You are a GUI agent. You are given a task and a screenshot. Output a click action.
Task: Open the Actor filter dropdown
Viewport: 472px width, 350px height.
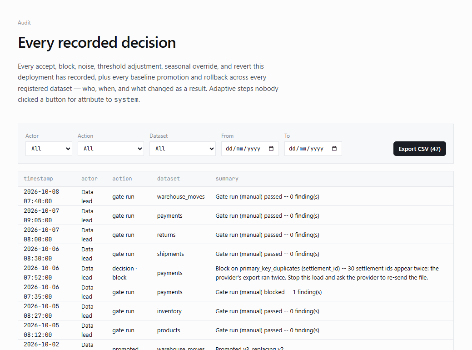pos(49,149)
